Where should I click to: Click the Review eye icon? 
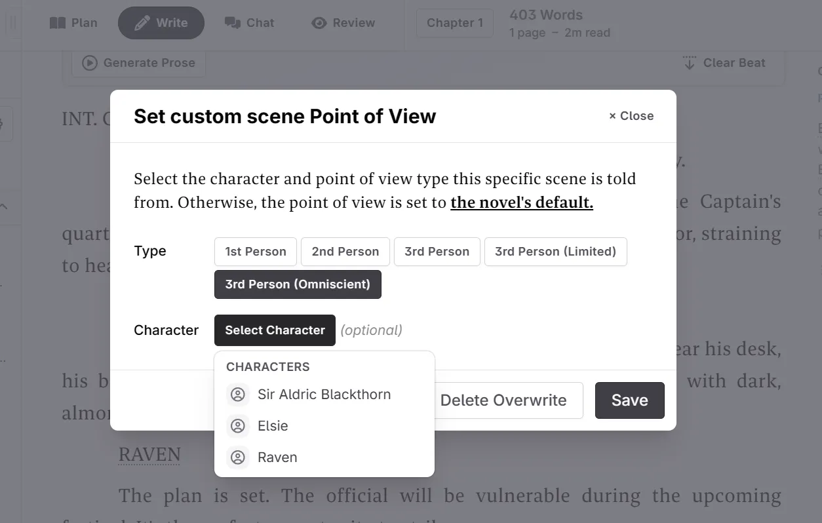(319, 23)
